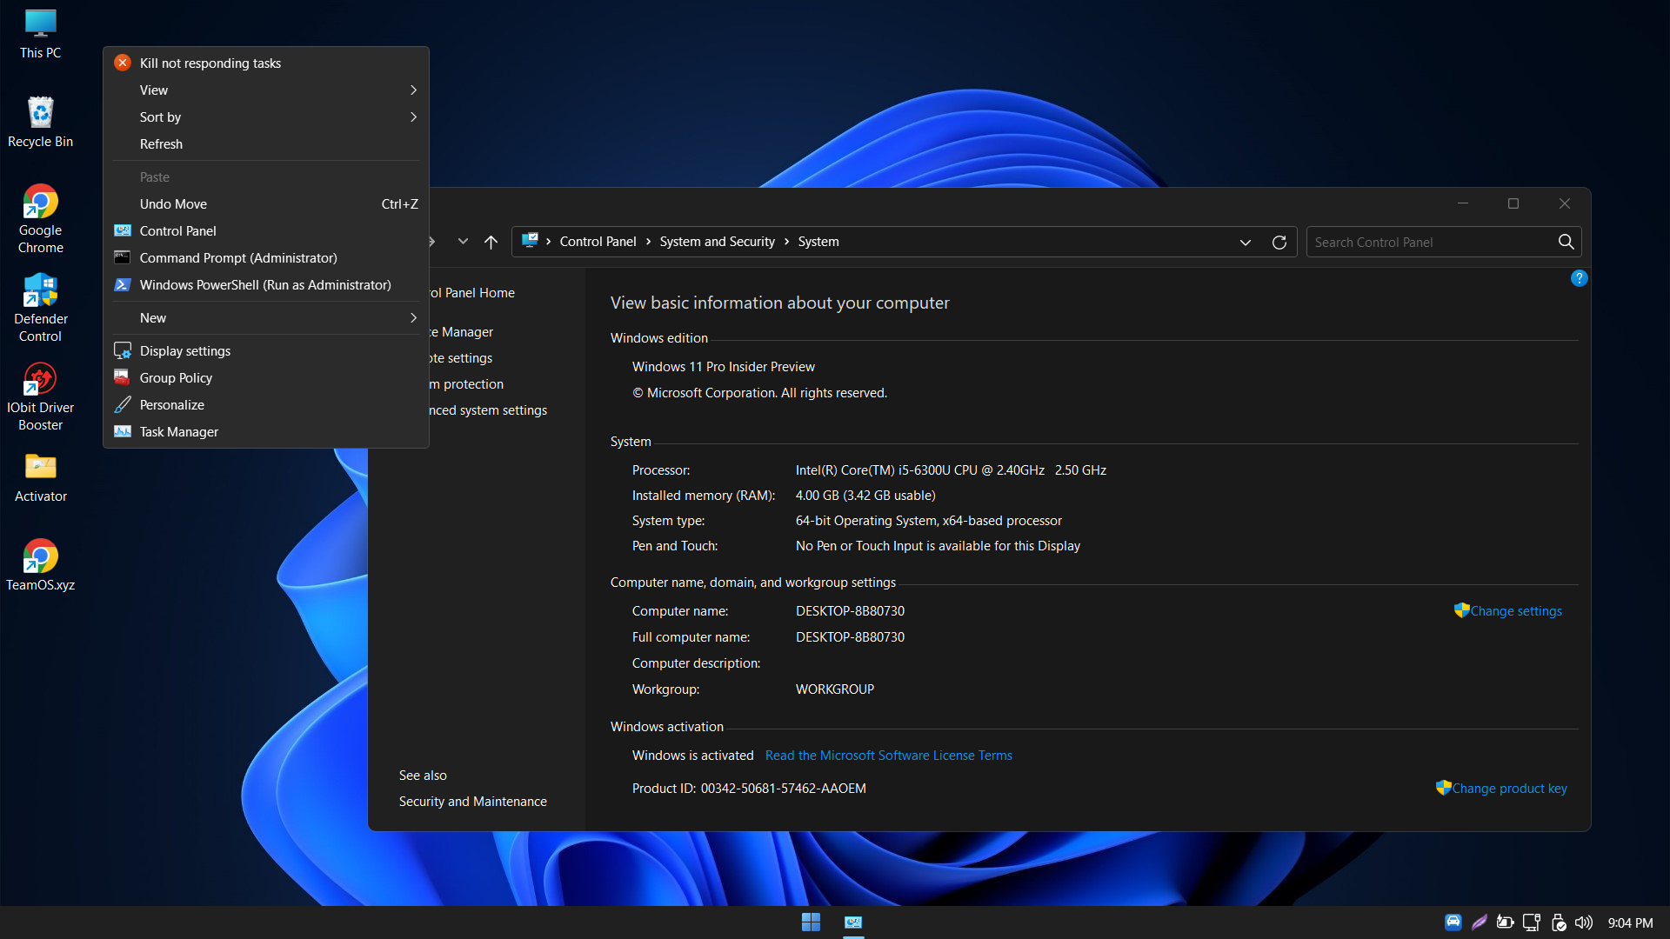
Task: Click the Change settings link
Action: coord(1515,611)
